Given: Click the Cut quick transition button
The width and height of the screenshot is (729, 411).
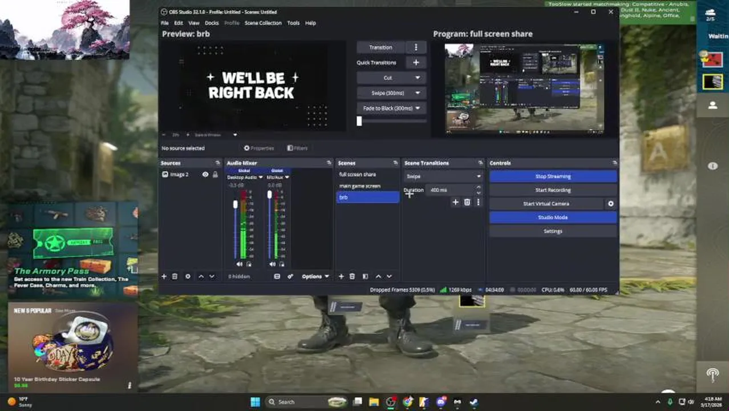Looking at the screenshot, I should (391, 78).
